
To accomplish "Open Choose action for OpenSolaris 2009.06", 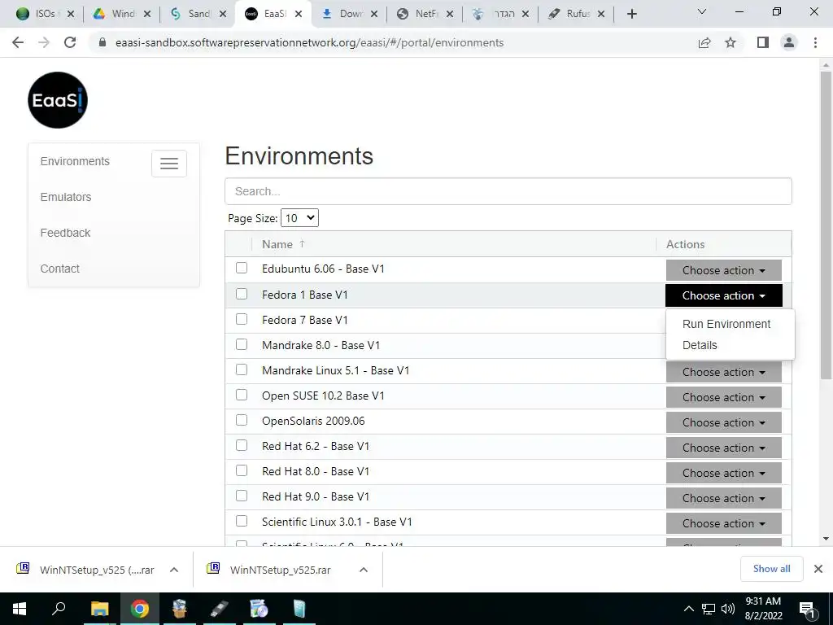I will point(723,422).
